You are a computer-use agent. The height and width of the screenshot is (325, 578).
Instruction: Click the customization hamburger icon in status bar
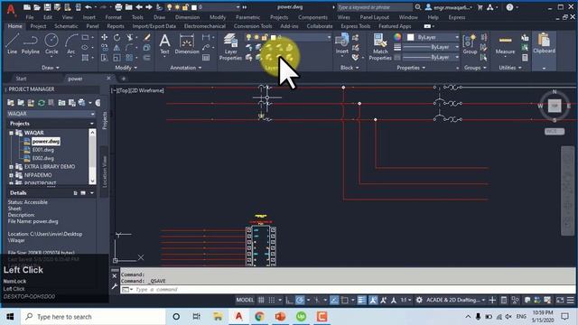[x=570, y=301]
